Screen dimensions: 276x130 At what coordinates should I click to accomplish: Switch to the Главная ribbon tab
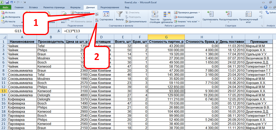pyautogui.click(x=19, y=7)
